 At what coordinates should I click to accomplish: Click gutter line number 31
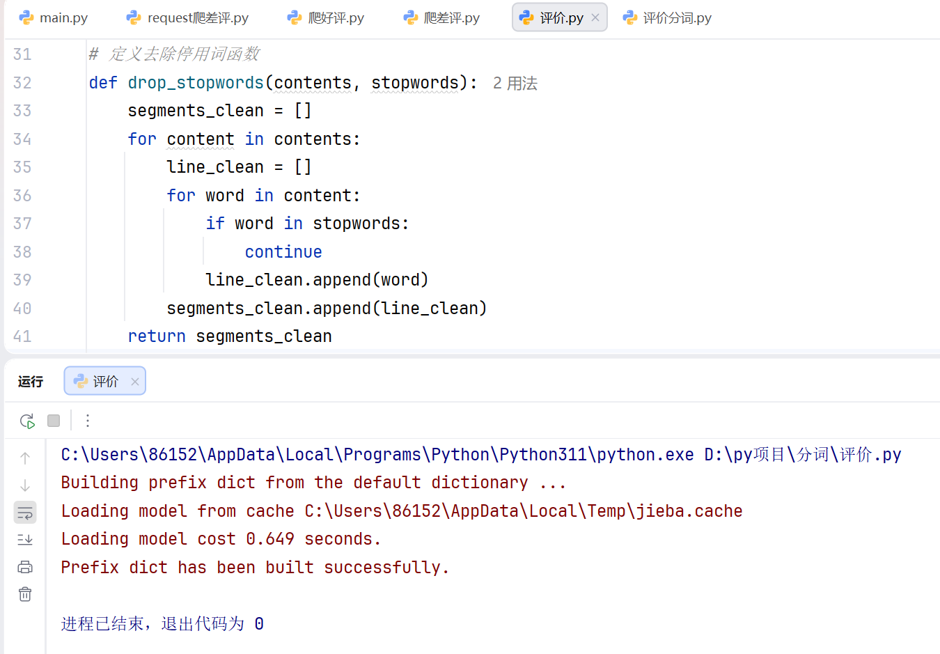[22, 54]
